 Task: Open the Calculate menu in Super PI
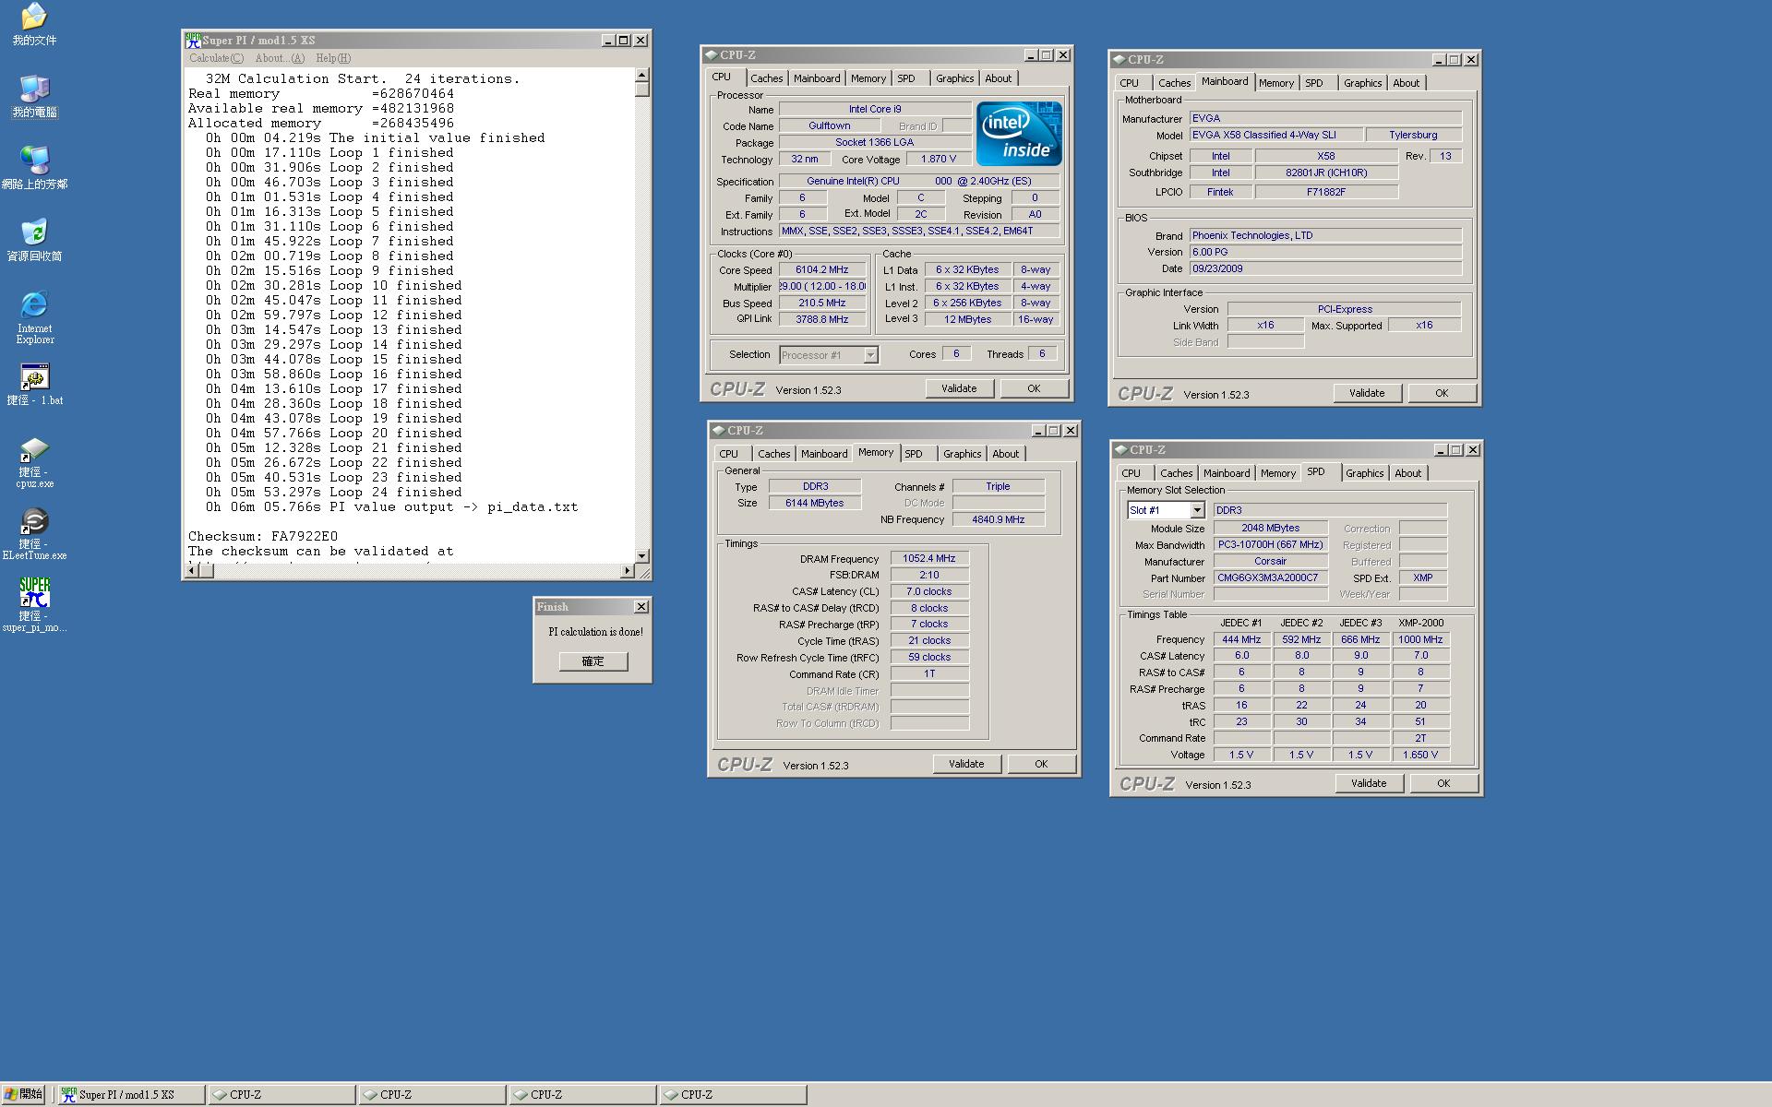216,58
